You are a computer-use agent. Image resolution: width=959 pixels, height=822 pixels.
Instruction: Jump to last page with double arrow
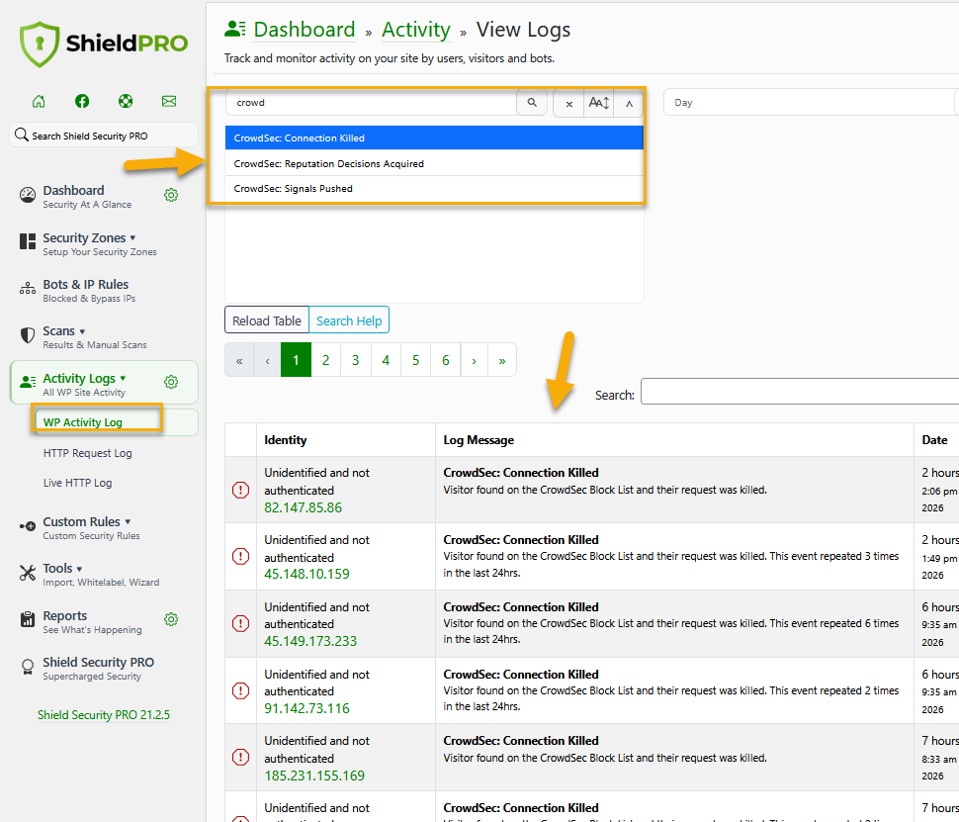[x=502, y=360]
